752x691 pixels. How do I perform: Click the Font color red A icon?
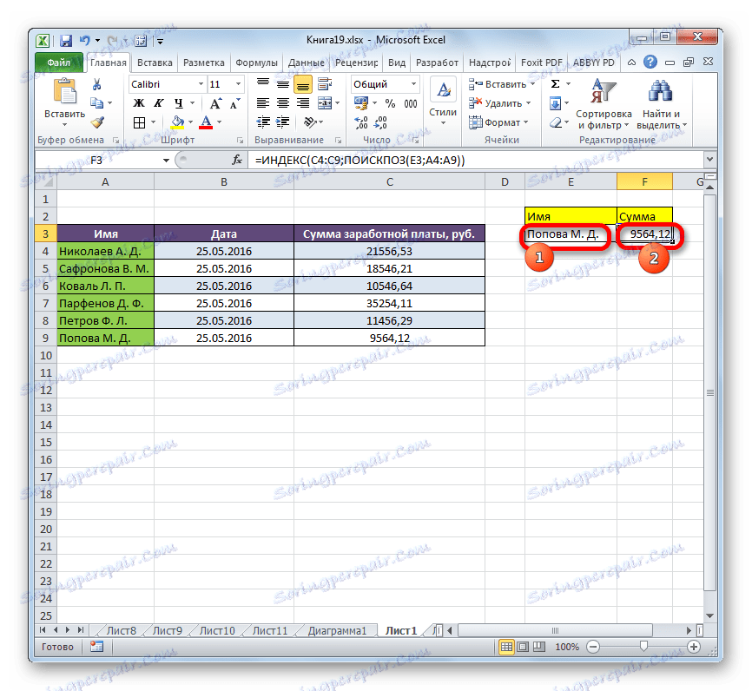coord(206,122)
